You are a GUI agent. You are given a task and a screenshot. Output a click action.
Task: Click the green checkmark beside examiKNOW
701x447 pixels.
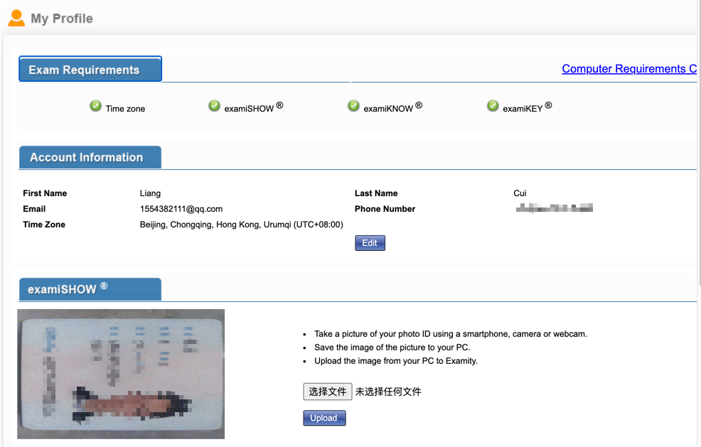coord(353,106)
